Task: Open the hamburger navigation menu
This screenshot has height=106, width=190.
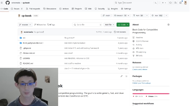Action: point(2,3)
